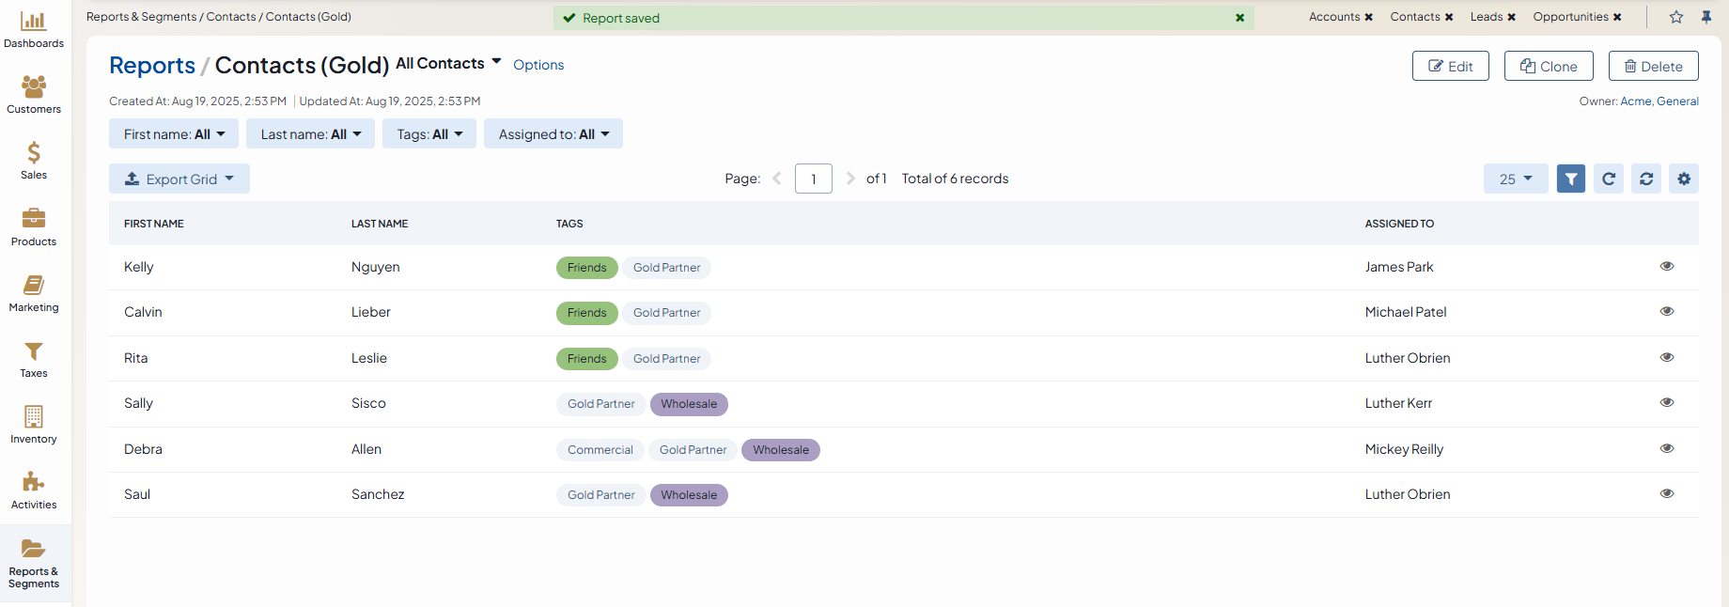The width and height of the screenshot is (1729, 607).
Task: Click the grid settings gear icon
Action: (1683, 179)
